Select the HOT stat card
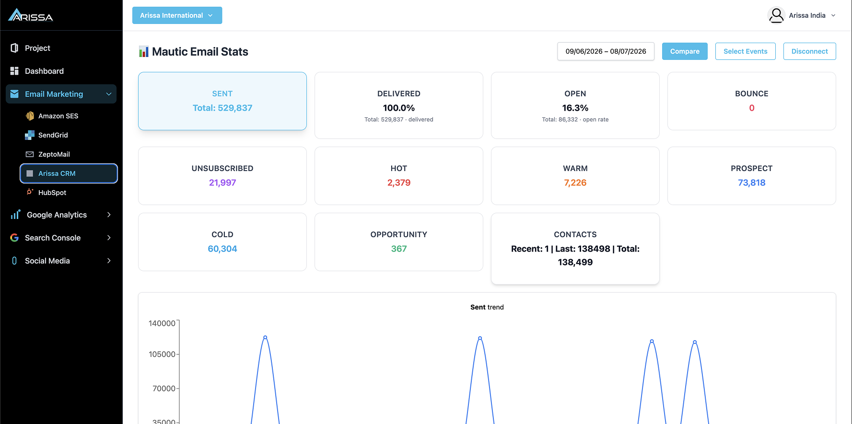The image size is (852, 424). point(399,176)
